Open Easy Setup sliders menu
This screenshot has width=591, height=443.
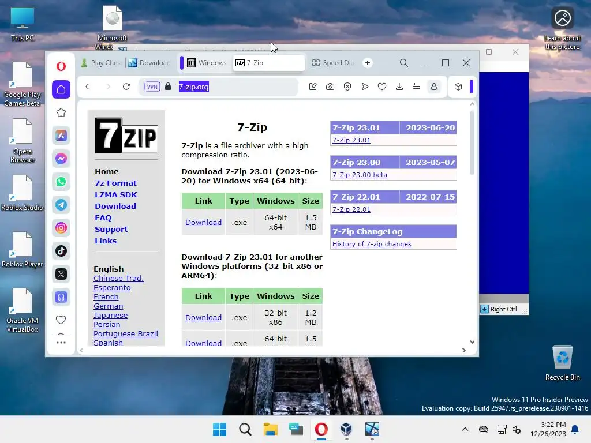click(417, 87)
